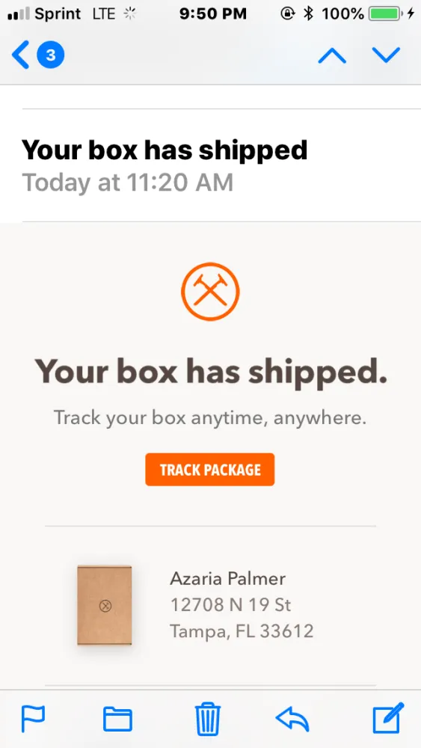Tap the Tampa, FL 33612 address line
This screenshot has width=421, height=748.
(242, 631)
